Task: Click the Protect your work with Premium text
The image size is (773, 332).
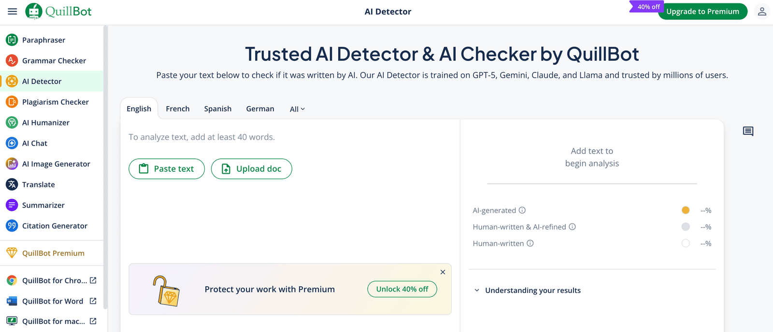Action: pos(270,289)
